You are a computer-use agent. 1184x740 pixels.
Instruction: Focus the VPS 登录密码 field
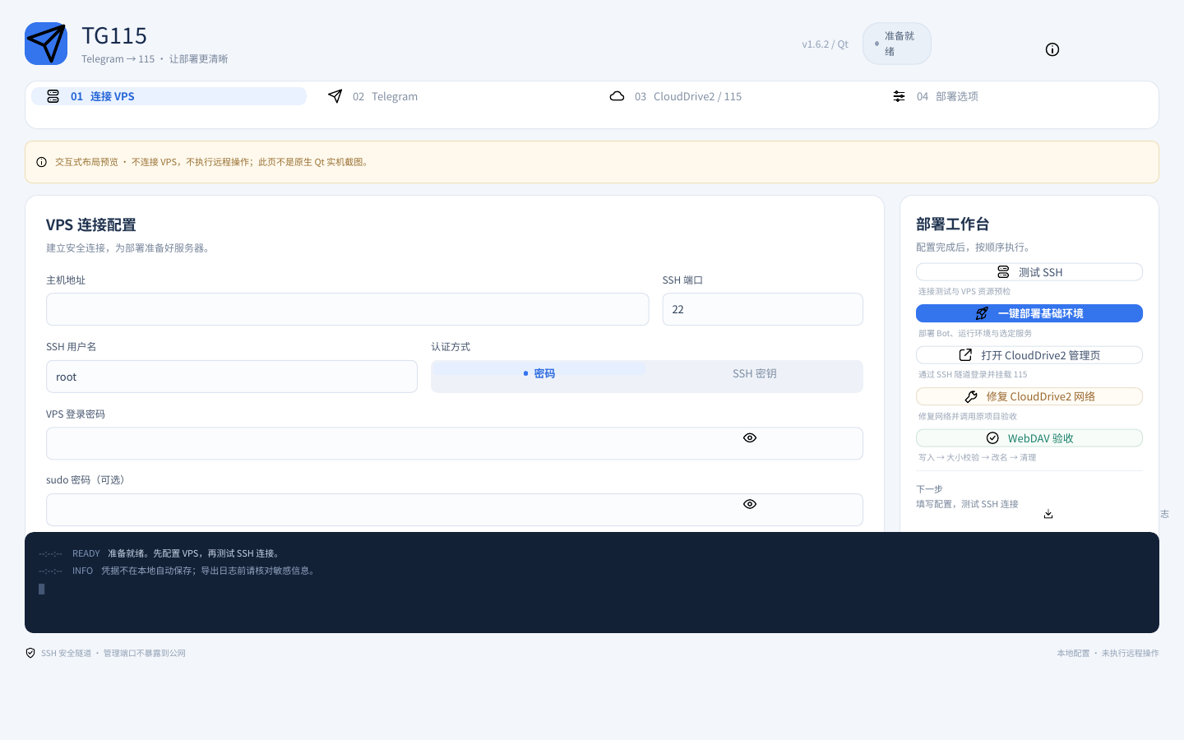(455, 443)
